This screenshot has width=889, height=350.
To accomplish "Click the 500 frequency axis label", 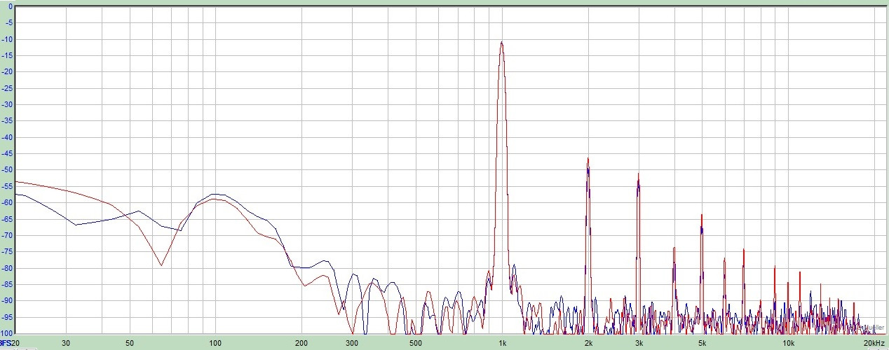I will [416, 343].
